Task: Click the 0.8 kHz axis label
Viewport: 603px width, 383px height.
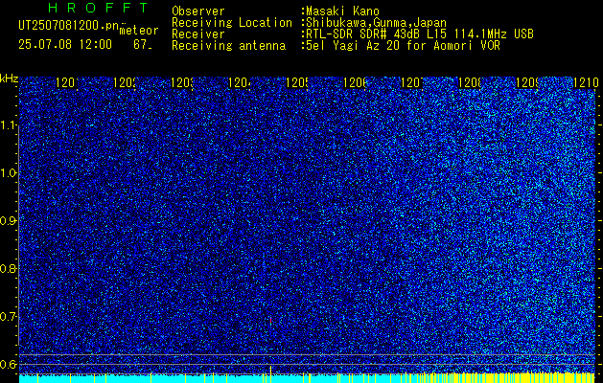Action: click(10, 269)
